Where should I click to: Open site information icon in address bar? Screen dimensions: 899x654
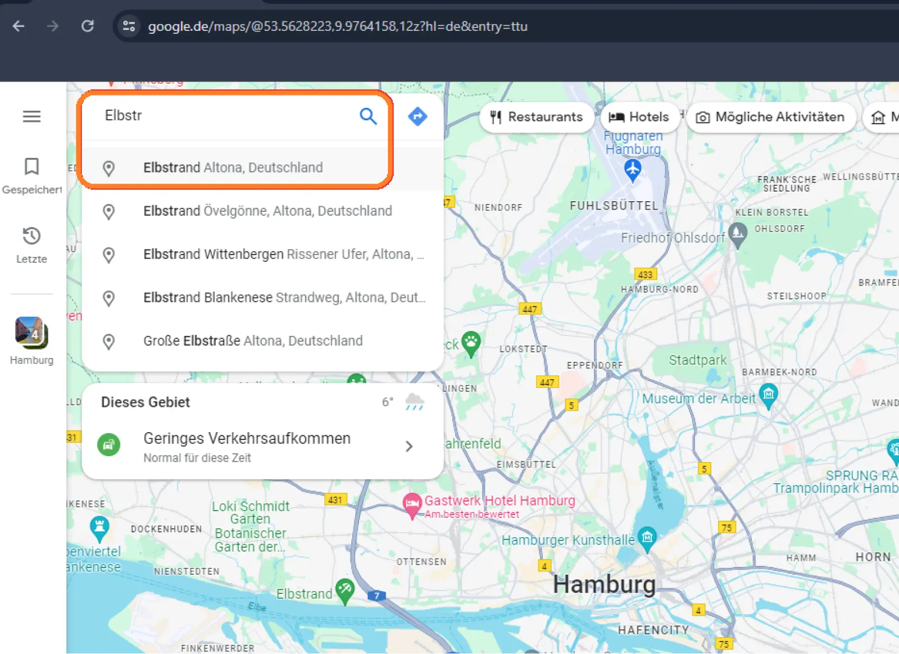pyautogui.click(x=129, y=26)
